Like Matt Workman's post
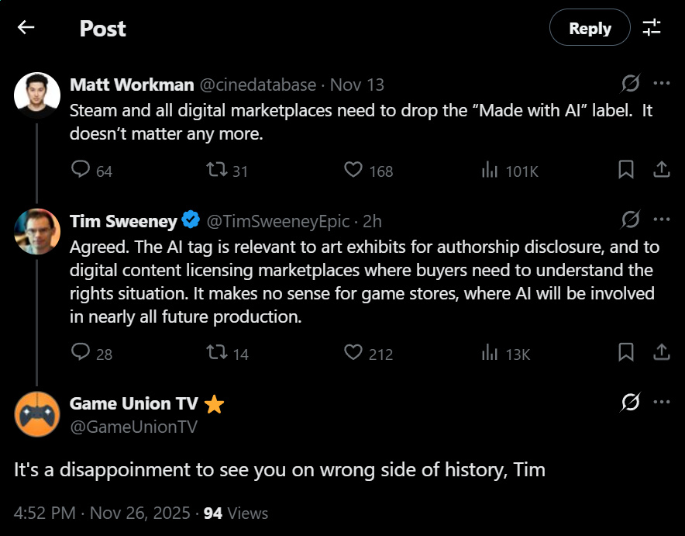The height and width of the screenshot is (536, 685). pos(353,170)
